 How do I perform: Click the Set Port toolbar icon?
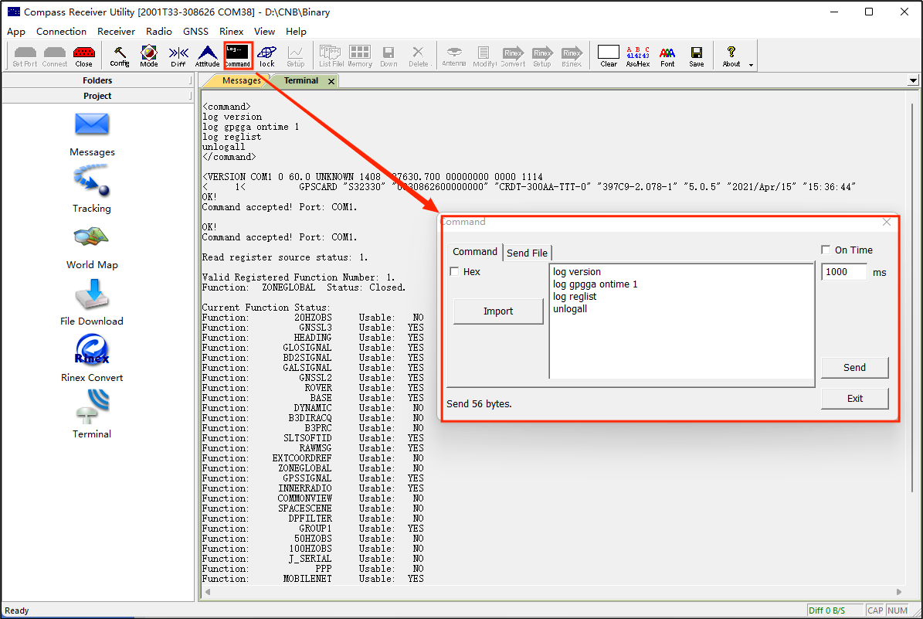(25, 56)
